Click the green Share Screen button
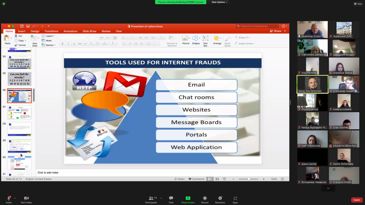The height and width of the screenshot is (205, 365). (x=188, y=200)
